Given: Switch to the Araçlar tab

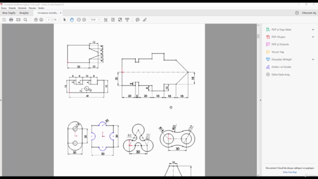Looking at the screenshot, I should (24, 13).
